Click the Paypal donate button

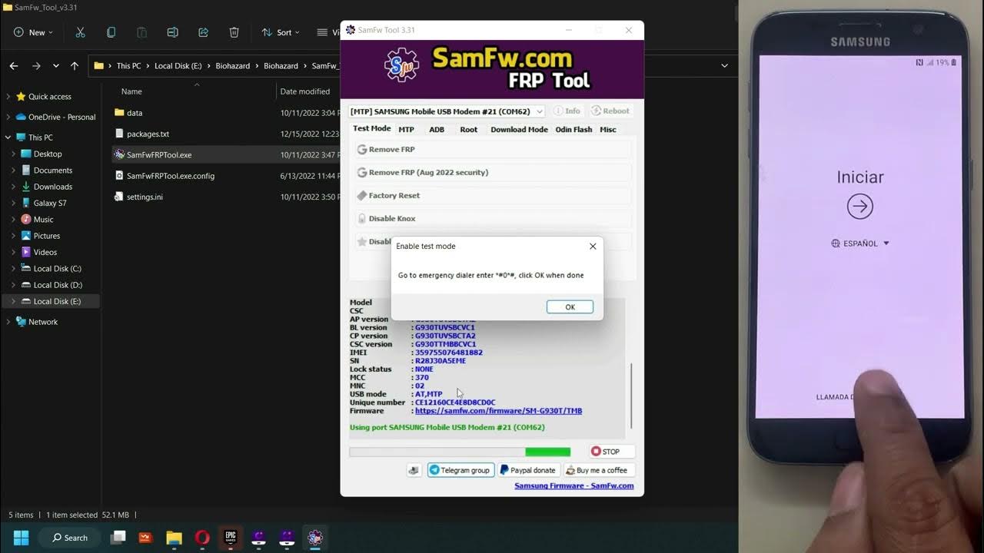[527, 470]
